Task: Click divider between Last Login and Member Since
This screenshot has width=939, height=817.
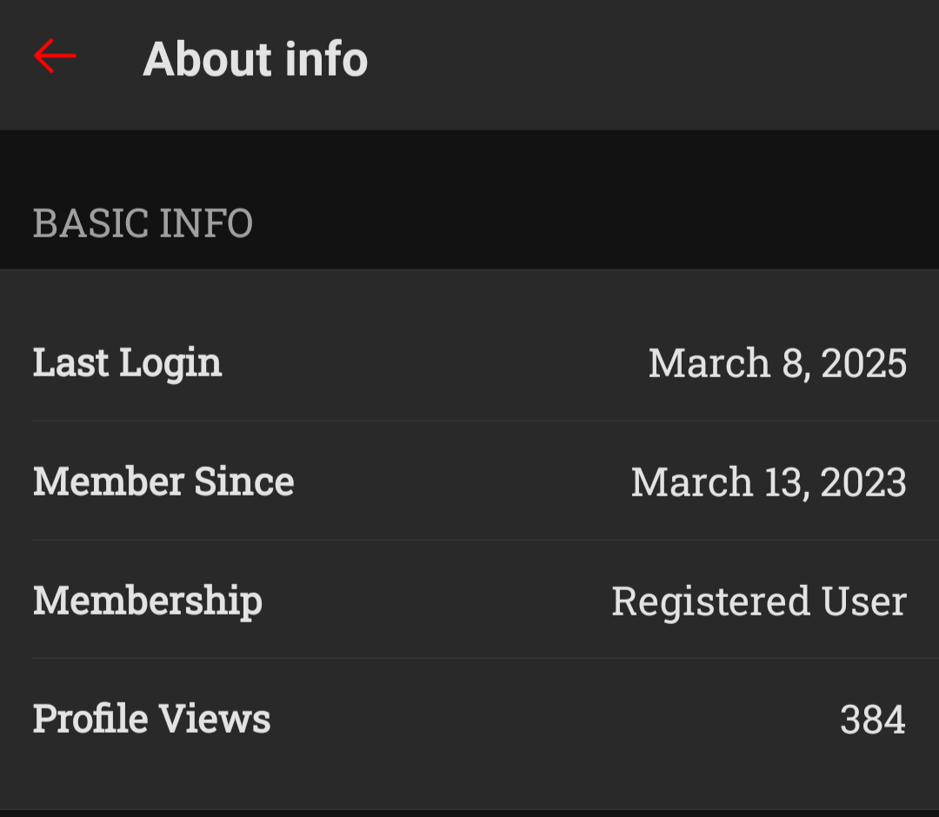Action: coord(469,422)
